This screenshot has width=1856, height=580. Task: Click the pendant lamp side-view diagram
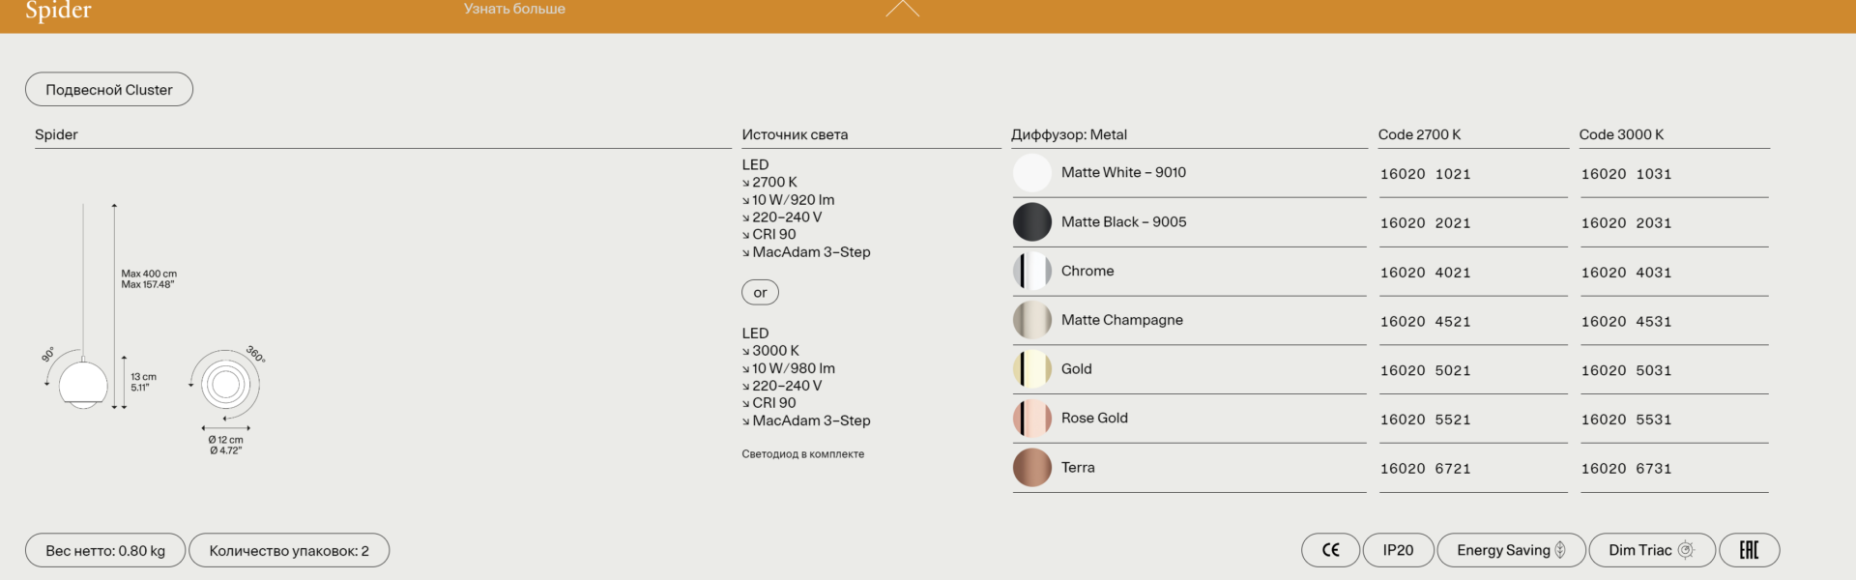pos(84,384)
